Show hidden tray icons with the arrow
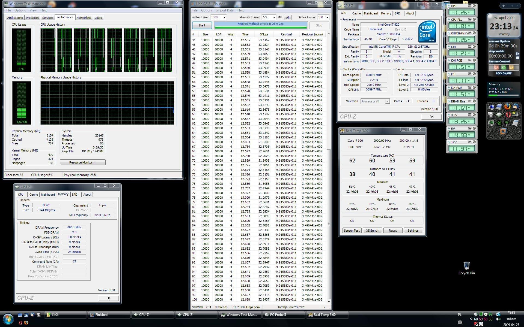This screenshot has width=524, height=327. [471, 319]
